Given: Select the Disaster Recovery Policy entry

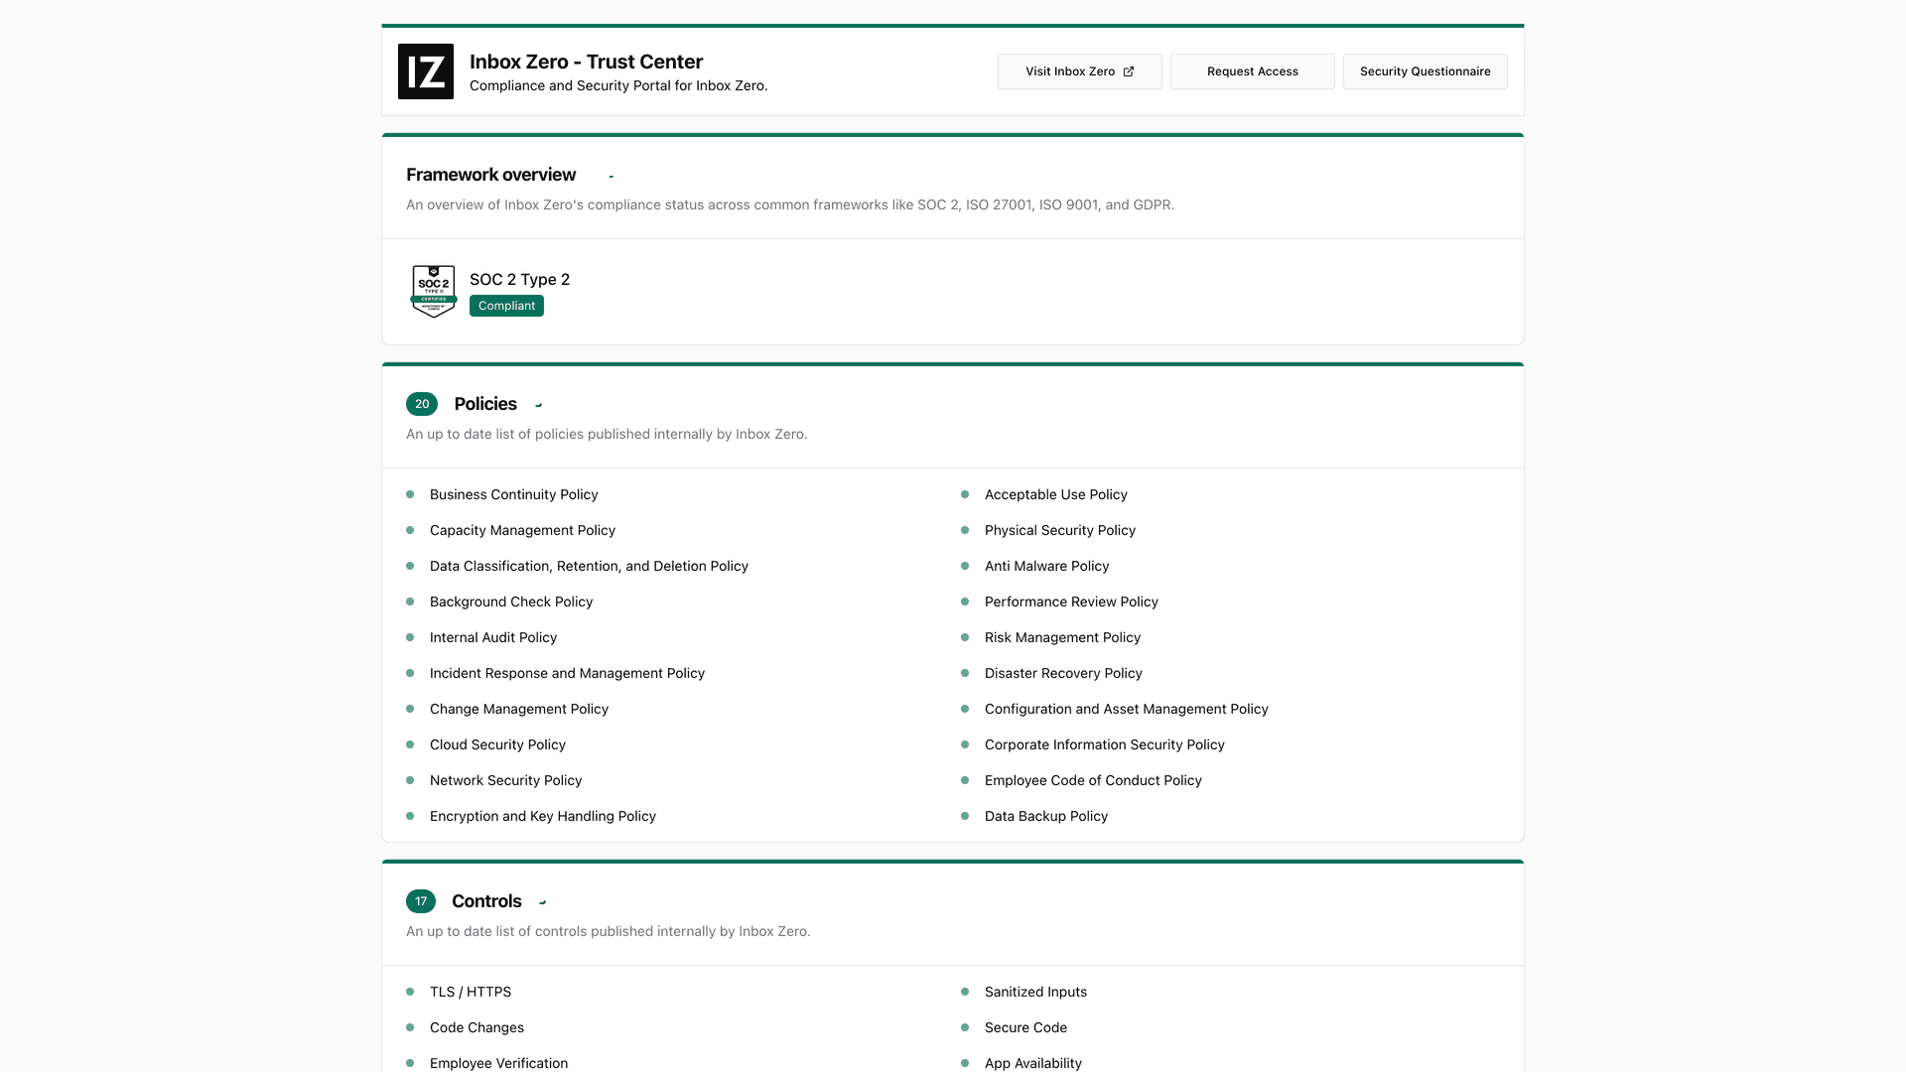Looking at the screenshot, I should [x=1063, y=673].
